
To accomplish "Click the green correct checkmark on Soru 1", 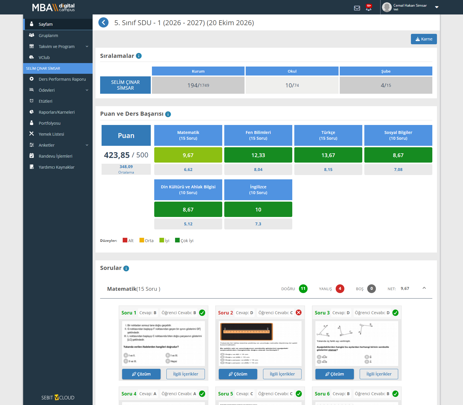I will (x=202, y=313).
